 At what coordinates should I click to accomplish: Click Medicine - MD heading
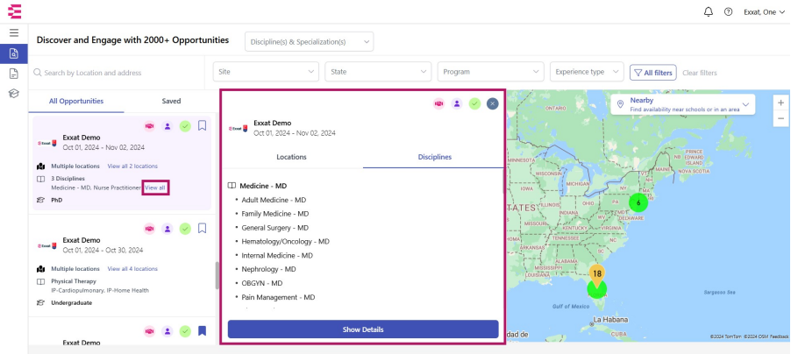click(263, 186)
